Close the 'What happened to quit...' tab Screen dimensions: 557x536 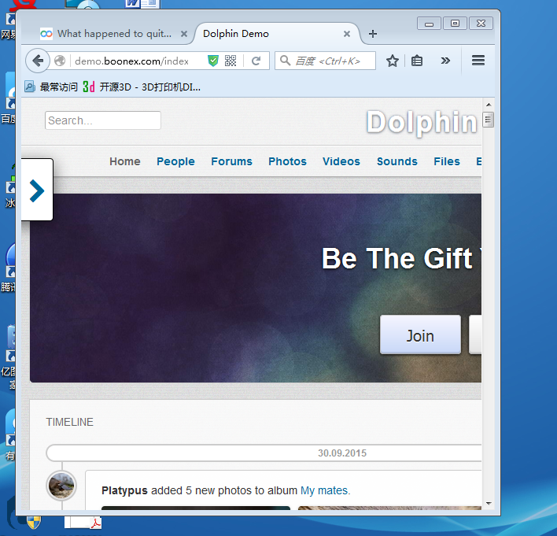tap(183, 34)
